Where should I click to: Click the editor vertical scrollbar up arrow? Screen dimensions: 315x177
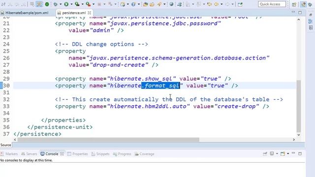(x=299, y=20)
